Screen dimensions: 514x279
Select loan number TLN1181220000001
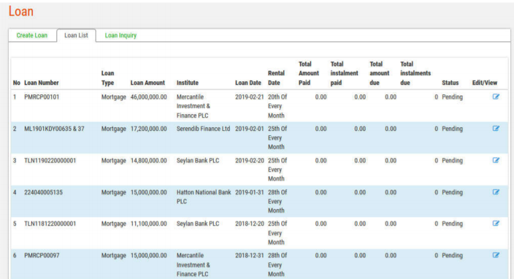[x=50, y=224]
